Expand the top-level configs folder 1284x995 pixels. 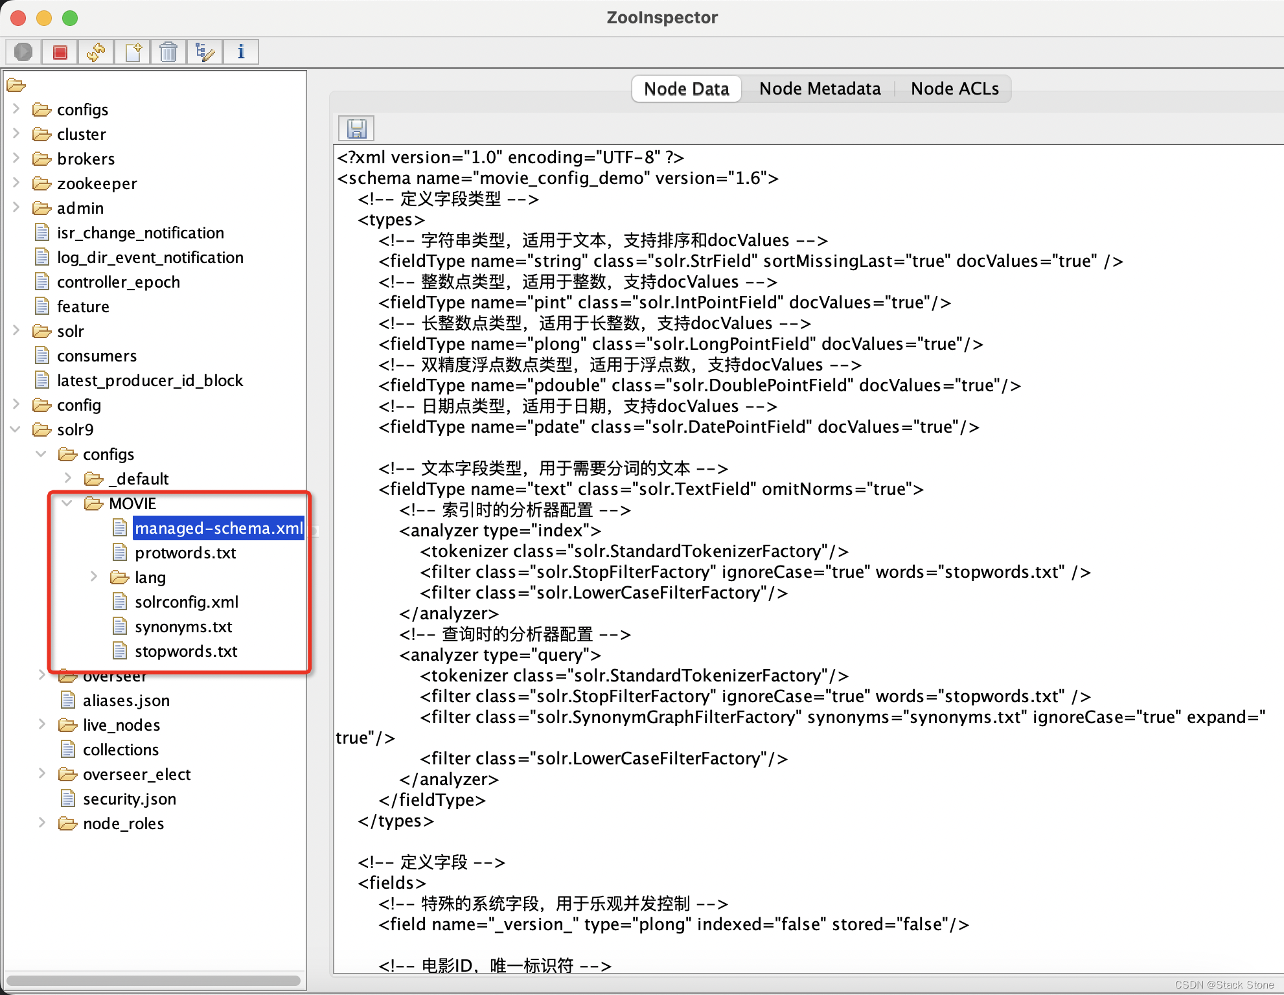tap(16, 109)
